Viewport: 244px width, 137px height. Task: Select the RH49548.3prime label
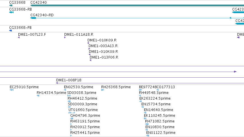(x=154, y=93)
